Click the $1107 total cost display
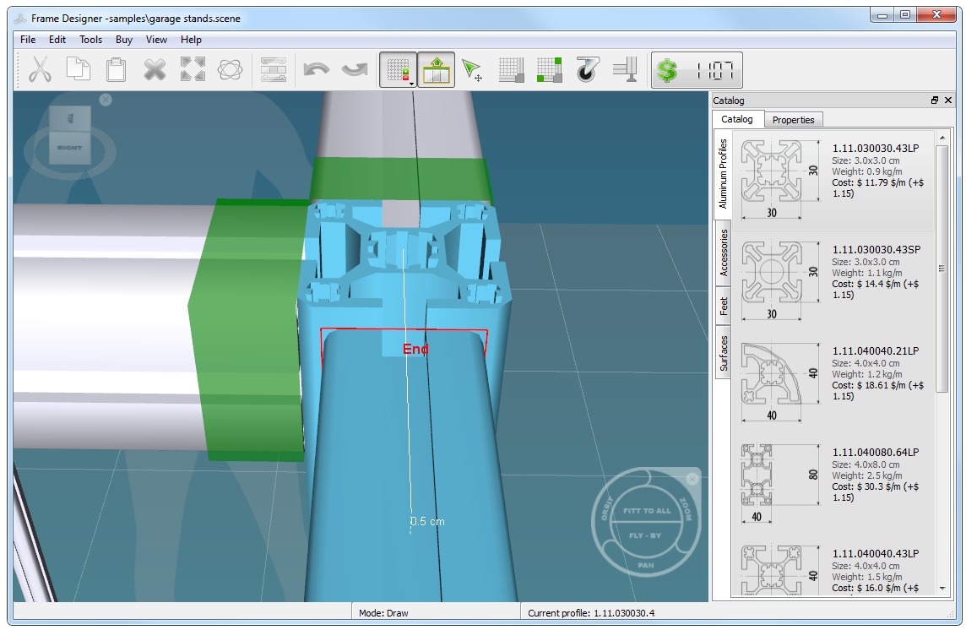 click(697, 70)
